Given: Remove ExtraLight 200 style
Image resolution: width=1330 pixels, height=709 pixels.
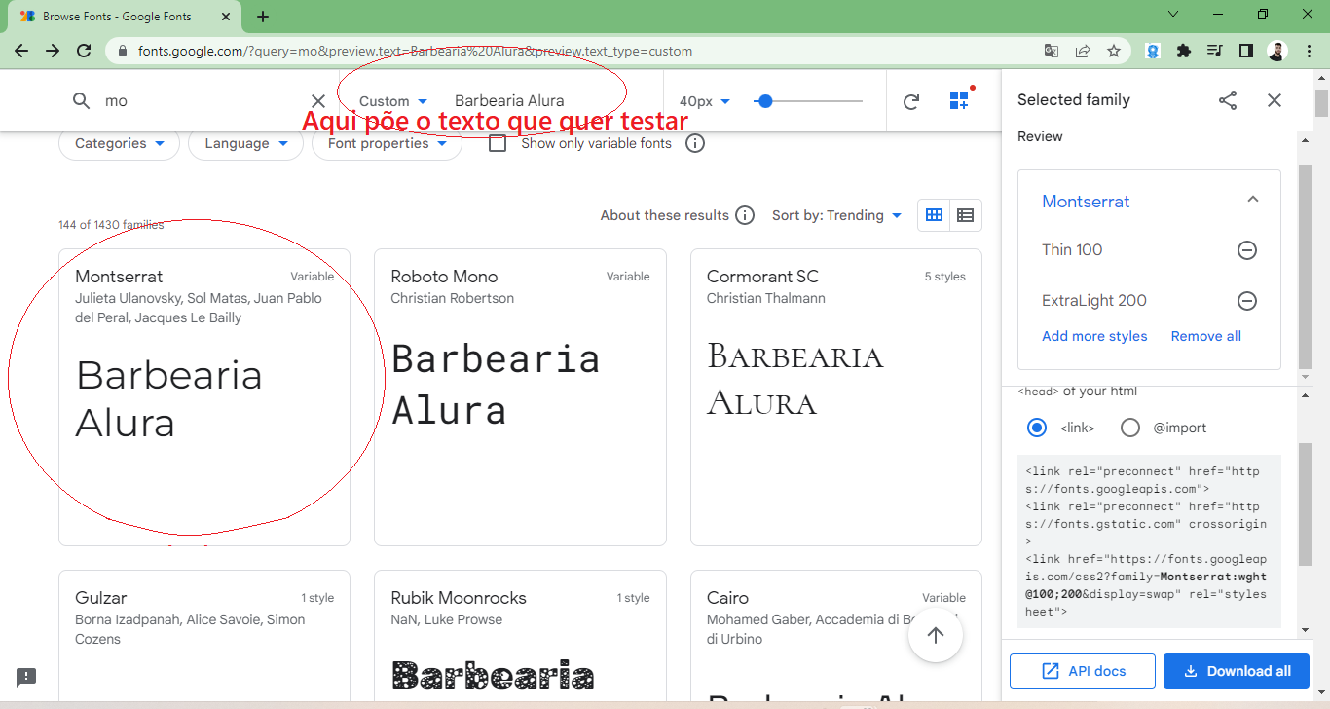Looking at the screenshot, I should tap(1247, 301).
